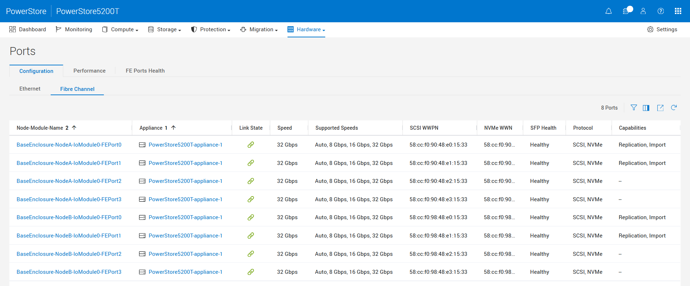The image size is (690, 286).
Task: Click the Monitoring flag icon
Action: (x=58, y=29)
